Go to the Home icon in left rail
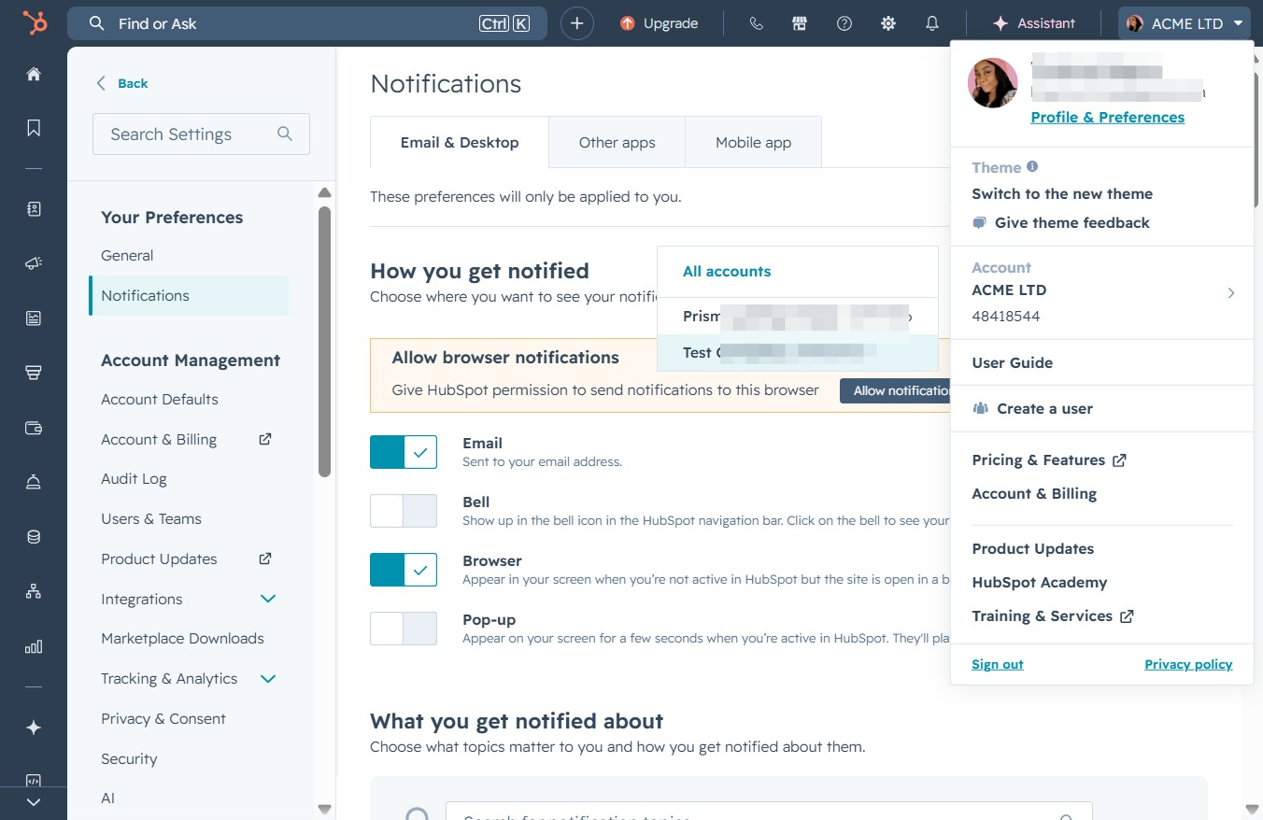This screenshot has height=820, width=1263. [34, 75]
